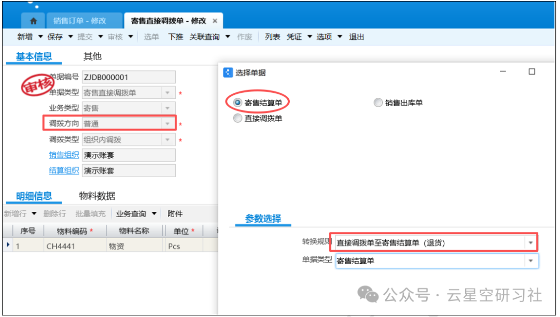
Task: Select the 销售出库单 radio option
Action: [378, 103]
